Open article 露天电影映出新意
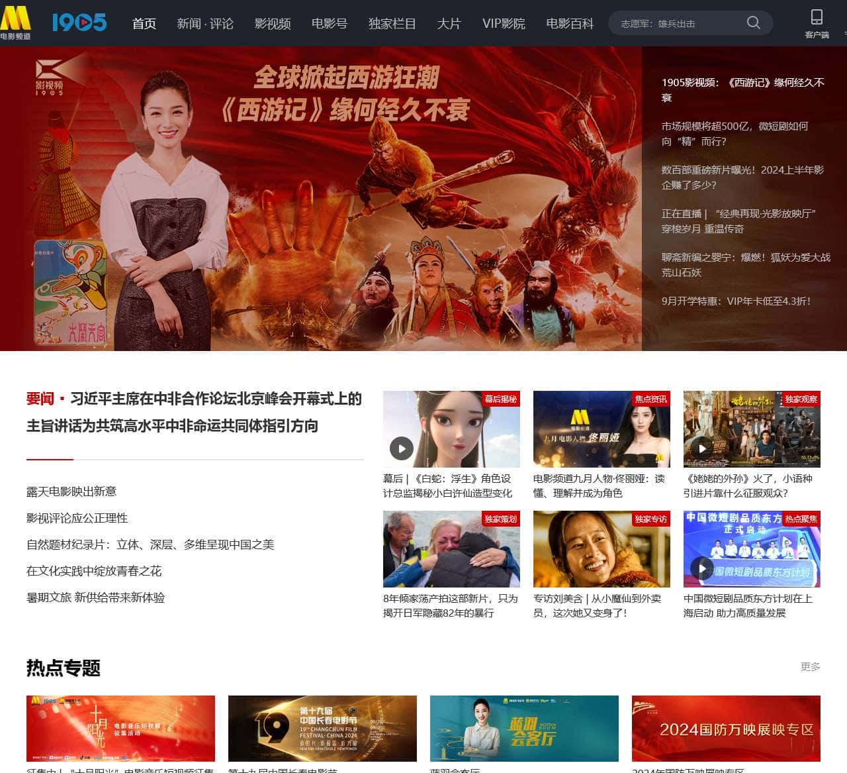847x773 pixels. coord(71,491)
